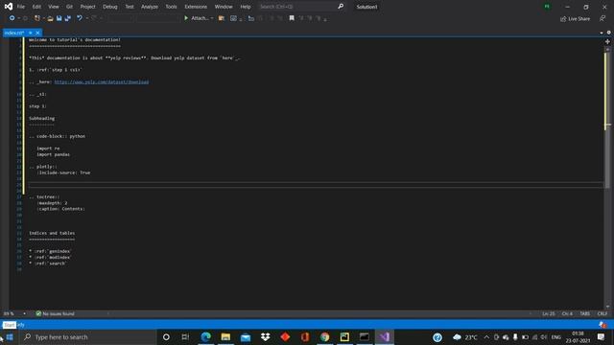Click the Type here to search box
Screen dimensions: 614x345
click(x=87, y=336)
